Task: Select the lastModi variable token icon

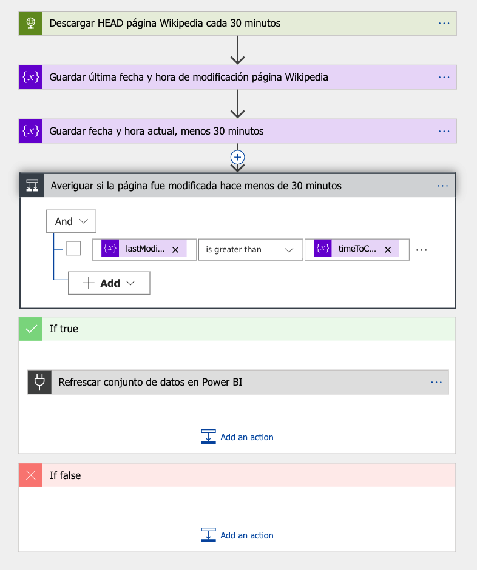Action: (x=110, y=249)
